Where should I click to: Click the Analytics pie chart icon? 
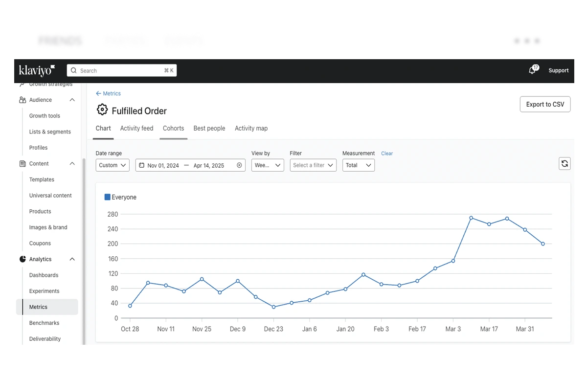tap(23, 259)
